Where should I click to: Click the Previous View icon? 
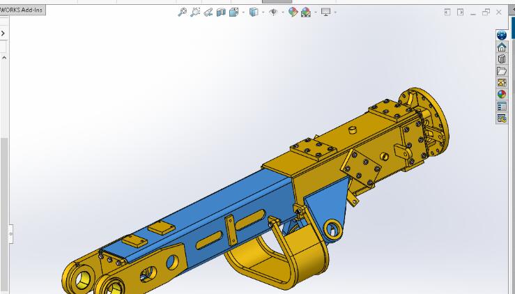click(x=208, y=13)
